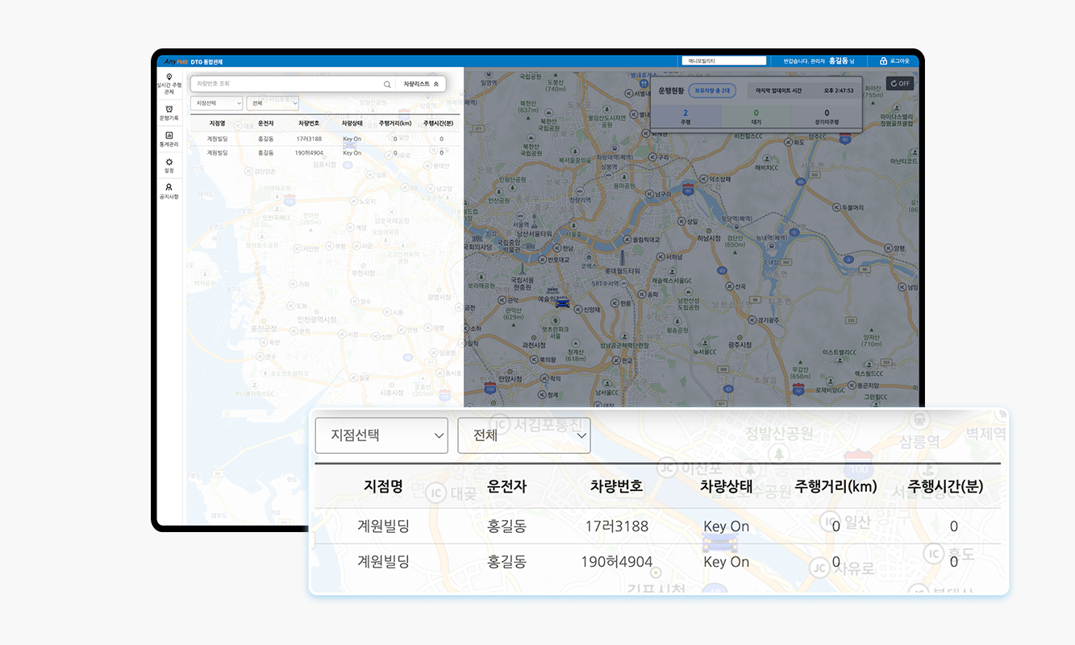Select the 주행 status tab showing 2

pos(685,117)
